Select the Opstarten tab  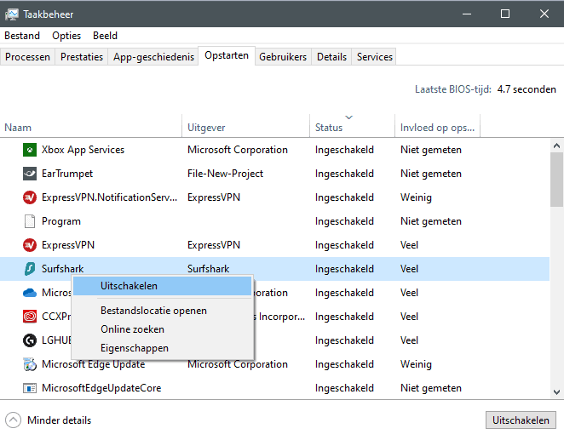point(227,55)
